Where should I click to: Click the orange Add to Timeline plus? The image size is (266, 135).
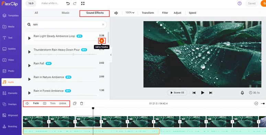(102, 41)
